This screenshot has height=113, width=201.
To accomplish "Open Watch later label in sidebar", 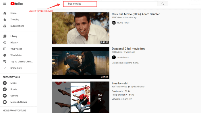I will tap(16, 55).
